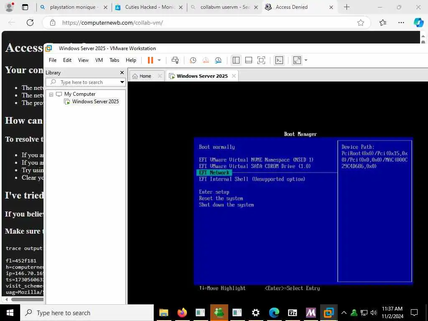The image size is (428, 321).
Task: Open Edge settings and more menu
Action: pyautogui.click(x=401, y=23)
